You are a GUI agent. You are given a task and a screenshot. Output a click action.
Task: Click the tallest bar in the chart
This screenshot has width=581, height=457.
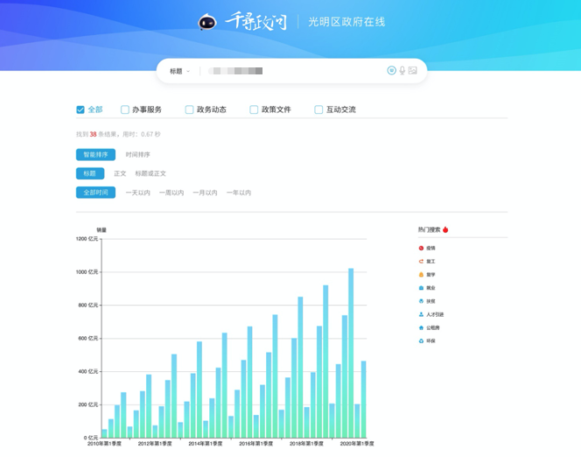point(351,352)
